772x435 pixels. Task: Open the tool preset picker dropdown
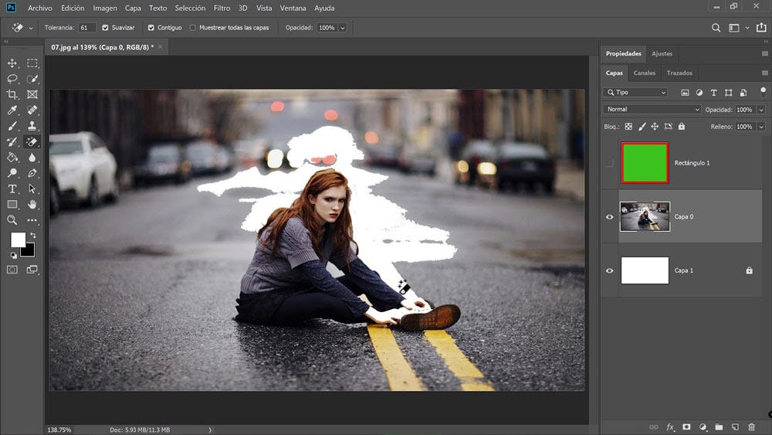coord(31,28)
